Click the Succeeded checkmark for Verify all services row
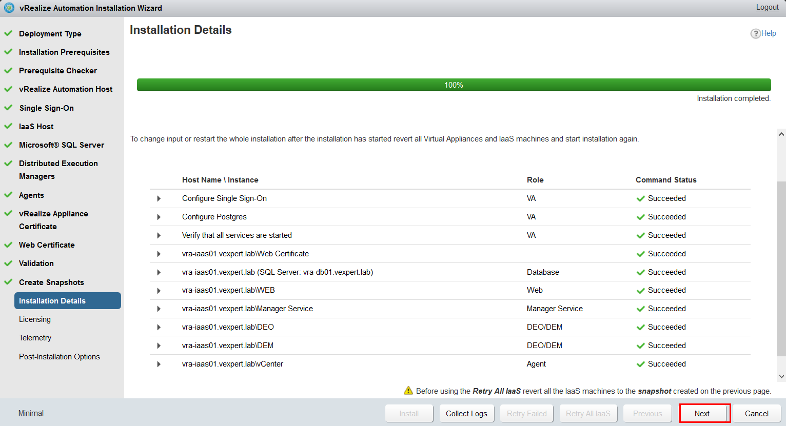 (640, 236)
